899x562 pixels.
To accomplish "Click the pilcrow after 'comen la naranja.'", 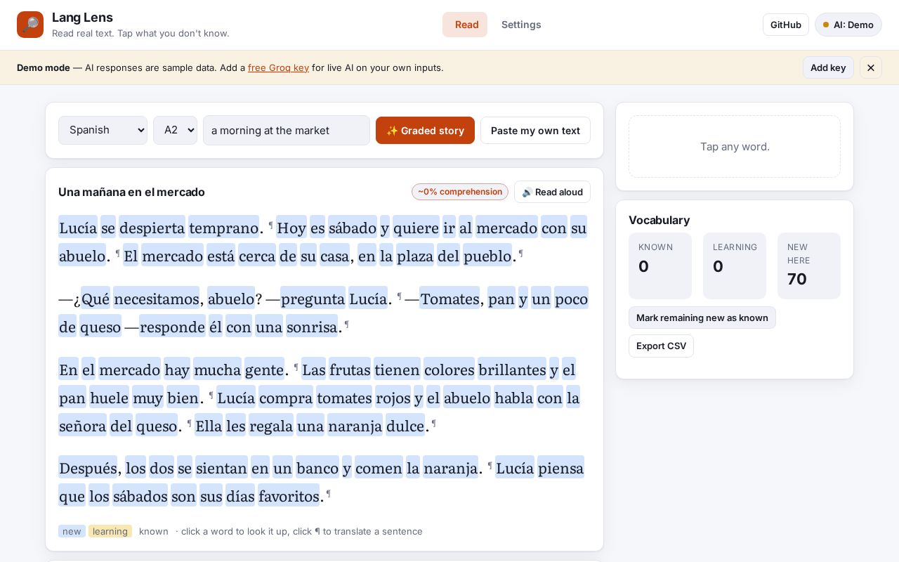I will (x=490, y=466).
